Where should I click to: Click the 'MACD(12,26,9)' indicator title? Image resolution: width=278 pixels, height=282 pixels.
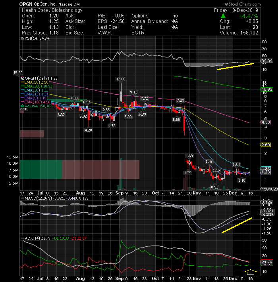tap(38, 198)
